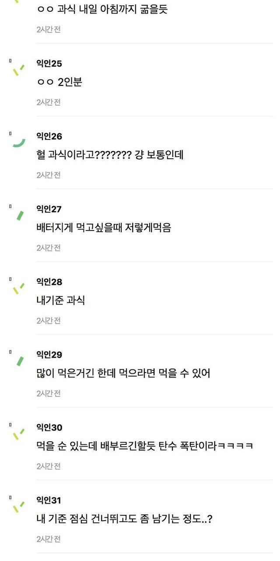Select the top comment "ㅇㅇ 과식 내일 아침까지 굶을듯"
280x561 pixels.
[x=102, y=10]
